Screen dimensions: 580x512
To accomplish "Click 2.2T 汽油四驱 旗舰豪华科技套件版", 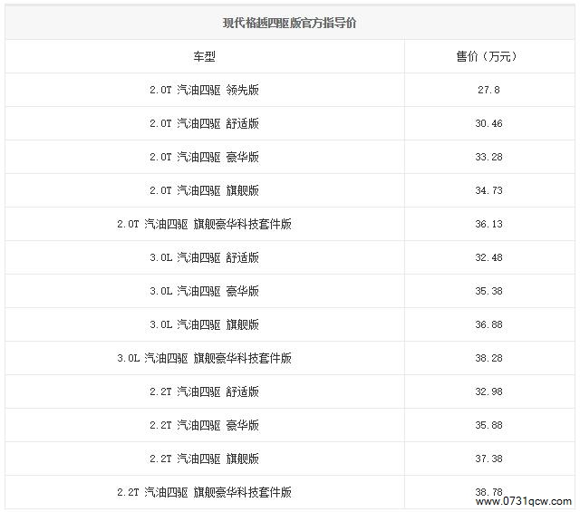I will pos(204,492).
